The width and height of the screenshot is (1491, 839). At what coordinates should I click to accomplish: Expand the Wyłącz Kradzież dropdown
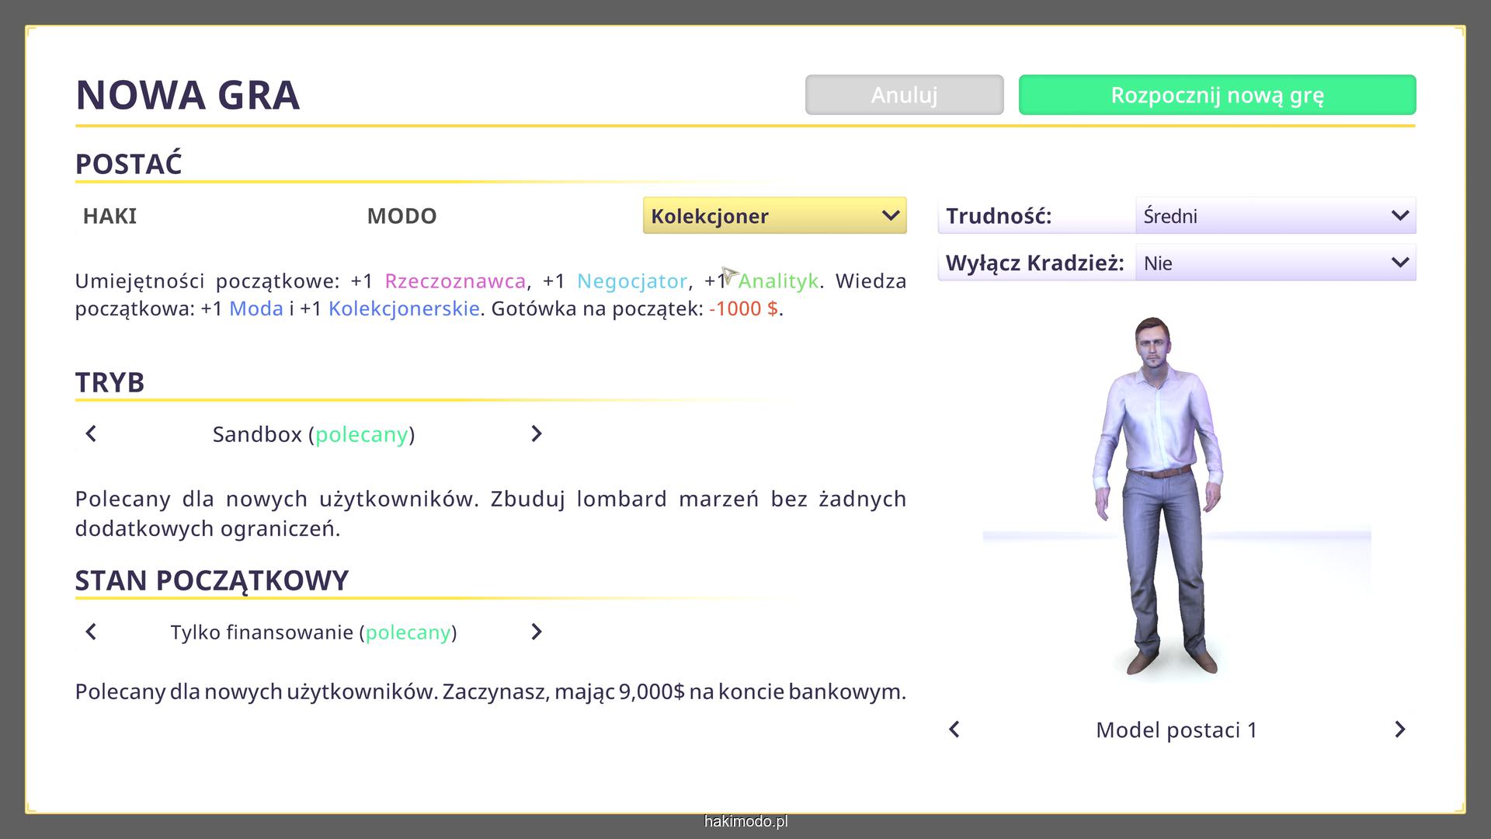point(1275,263)
